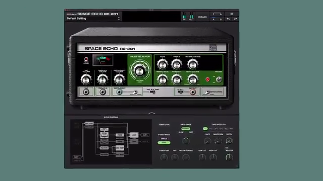The image size is (323, 181).
Task: Click the red Output jack
Action: [x=193, y=92]
